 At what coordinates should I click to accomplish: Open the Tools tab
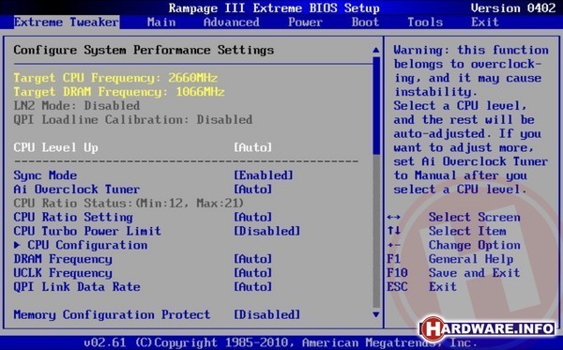425,23
